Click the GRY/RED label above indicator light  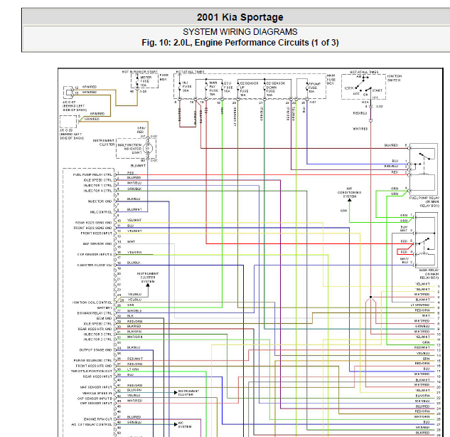(141, 130)
